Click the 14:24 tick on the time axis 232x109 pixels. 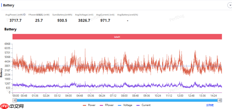(x=213, y=96)
